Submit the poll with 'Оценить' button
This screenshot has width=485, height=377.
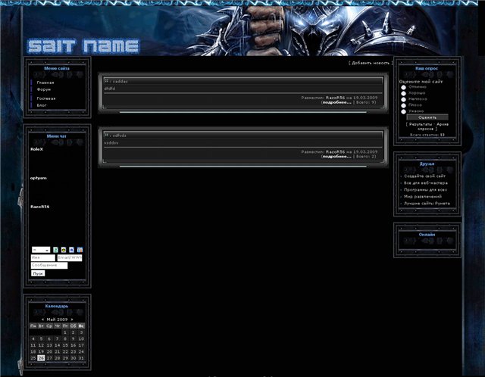coord(427,117)
